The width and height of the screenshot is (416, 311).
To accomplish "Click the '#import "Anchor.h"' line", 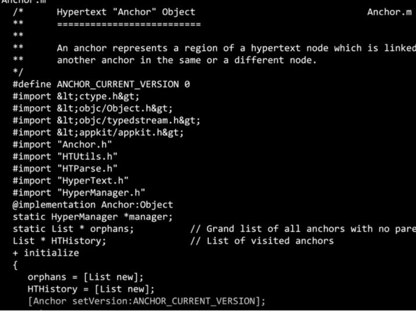I will click(62, 144).
